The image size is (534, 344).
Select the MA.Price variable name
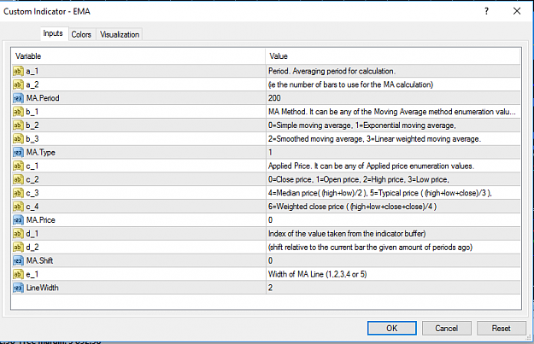tap(41, 220)
